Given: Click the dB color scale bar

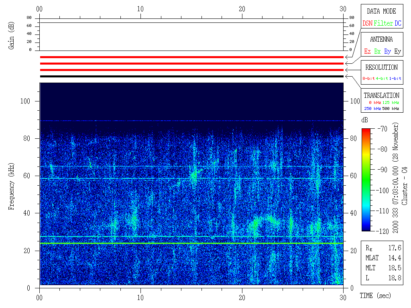Looking at the screenshot, I should pyautogui.click(x=366, y=179).
